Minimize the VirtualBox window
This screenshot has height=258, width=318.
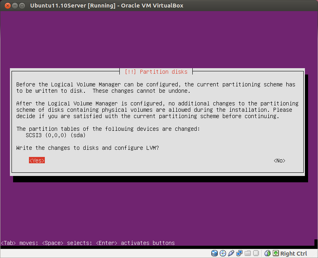pos(15,6)
